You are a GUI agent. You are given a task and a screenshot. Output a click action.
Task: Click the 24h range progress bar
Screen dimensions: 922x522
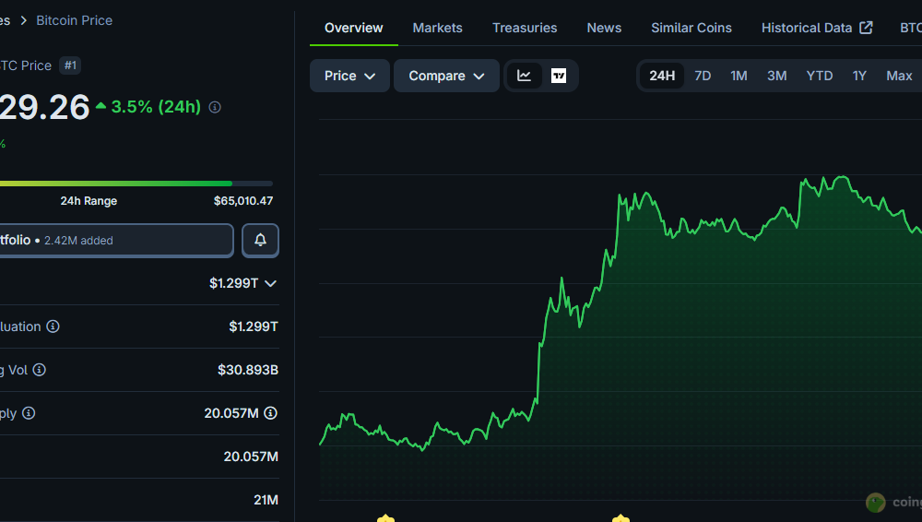(136, 184)
